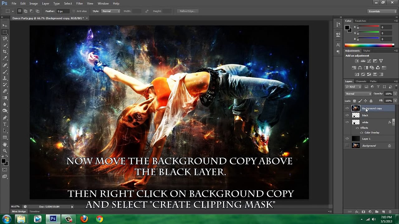Select the Path Selection tool
This screenshot has width=399, height=224.
5,131
